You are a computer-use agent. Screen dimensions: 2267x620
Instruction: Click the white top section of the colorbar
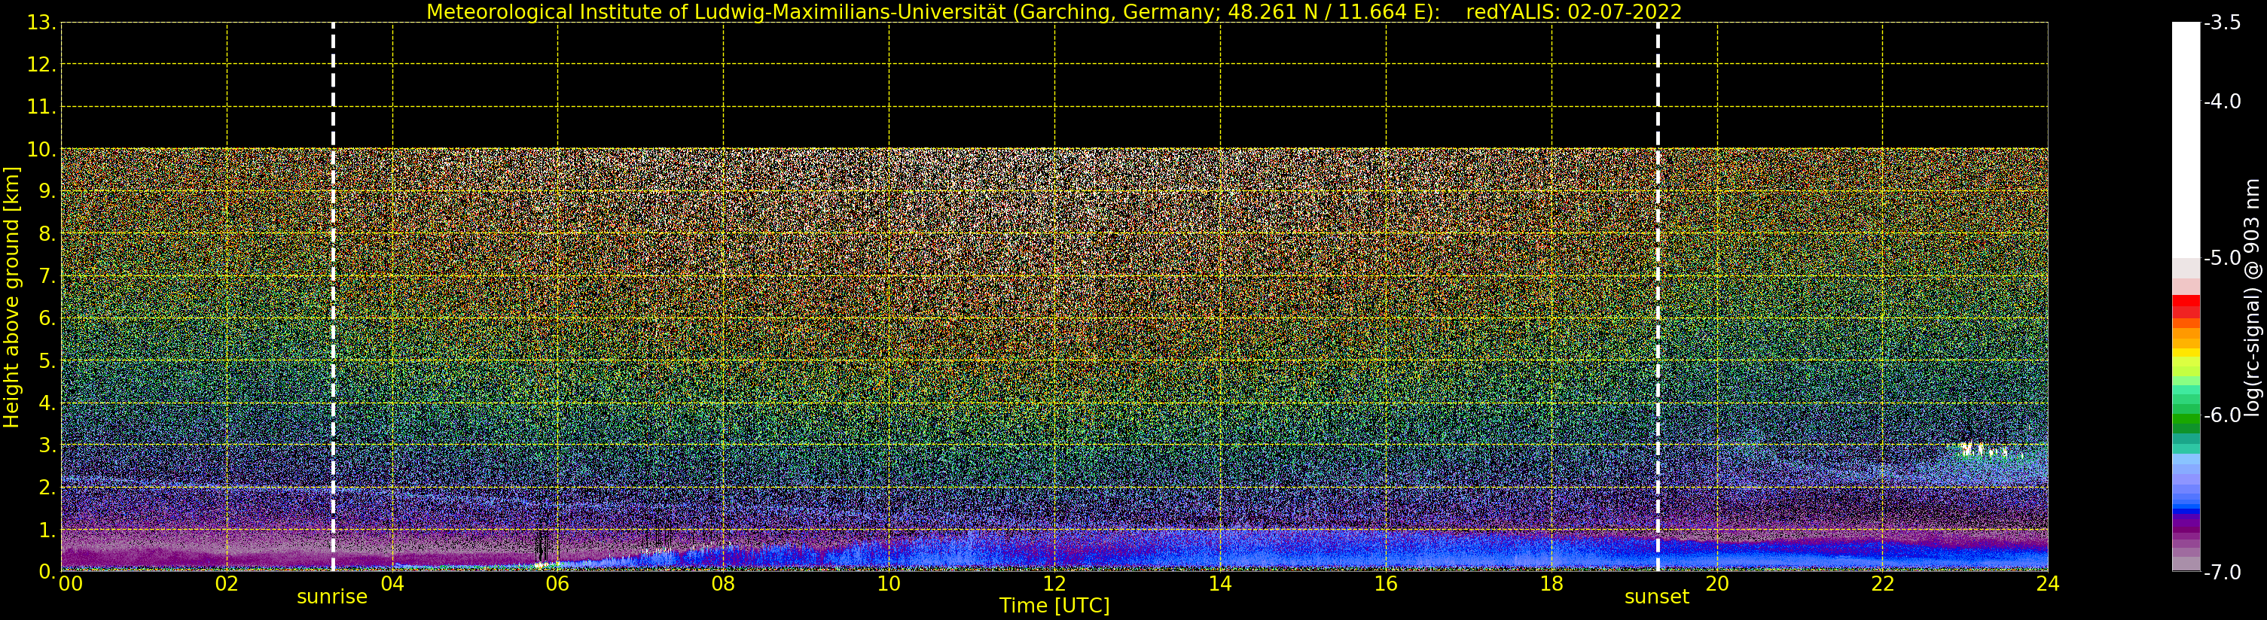(2186, 140)
